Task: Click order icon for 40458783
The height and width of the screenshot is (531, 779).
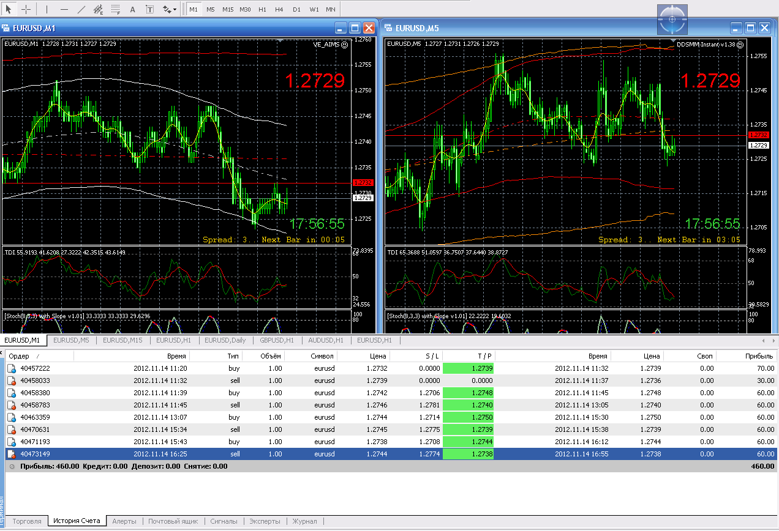Action: (x=12, y=406)
